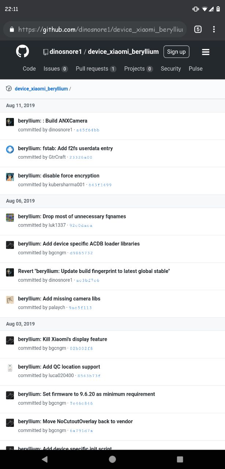Tap the Android home circle button

pos(112,459)
